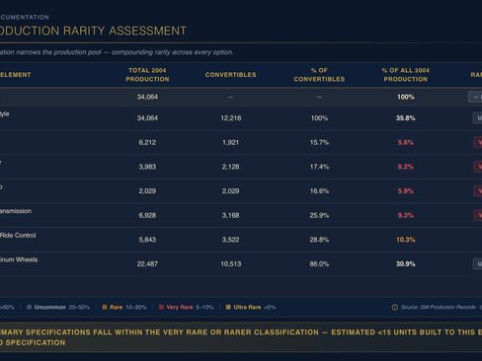Click the 'Uncommon' legend label
The height and width of the screenshot is (361, 482).
[50, 307]
